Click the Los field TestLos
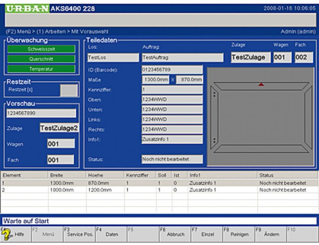 click(x=113, y=58)
